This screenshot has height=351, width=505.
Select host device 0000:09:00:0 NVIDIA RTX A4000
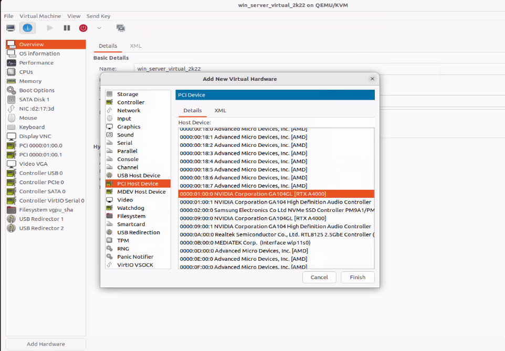tap(276, 218)
